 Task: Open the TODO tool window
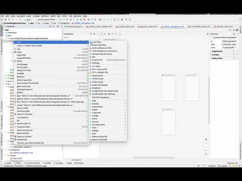pos(18,163)
